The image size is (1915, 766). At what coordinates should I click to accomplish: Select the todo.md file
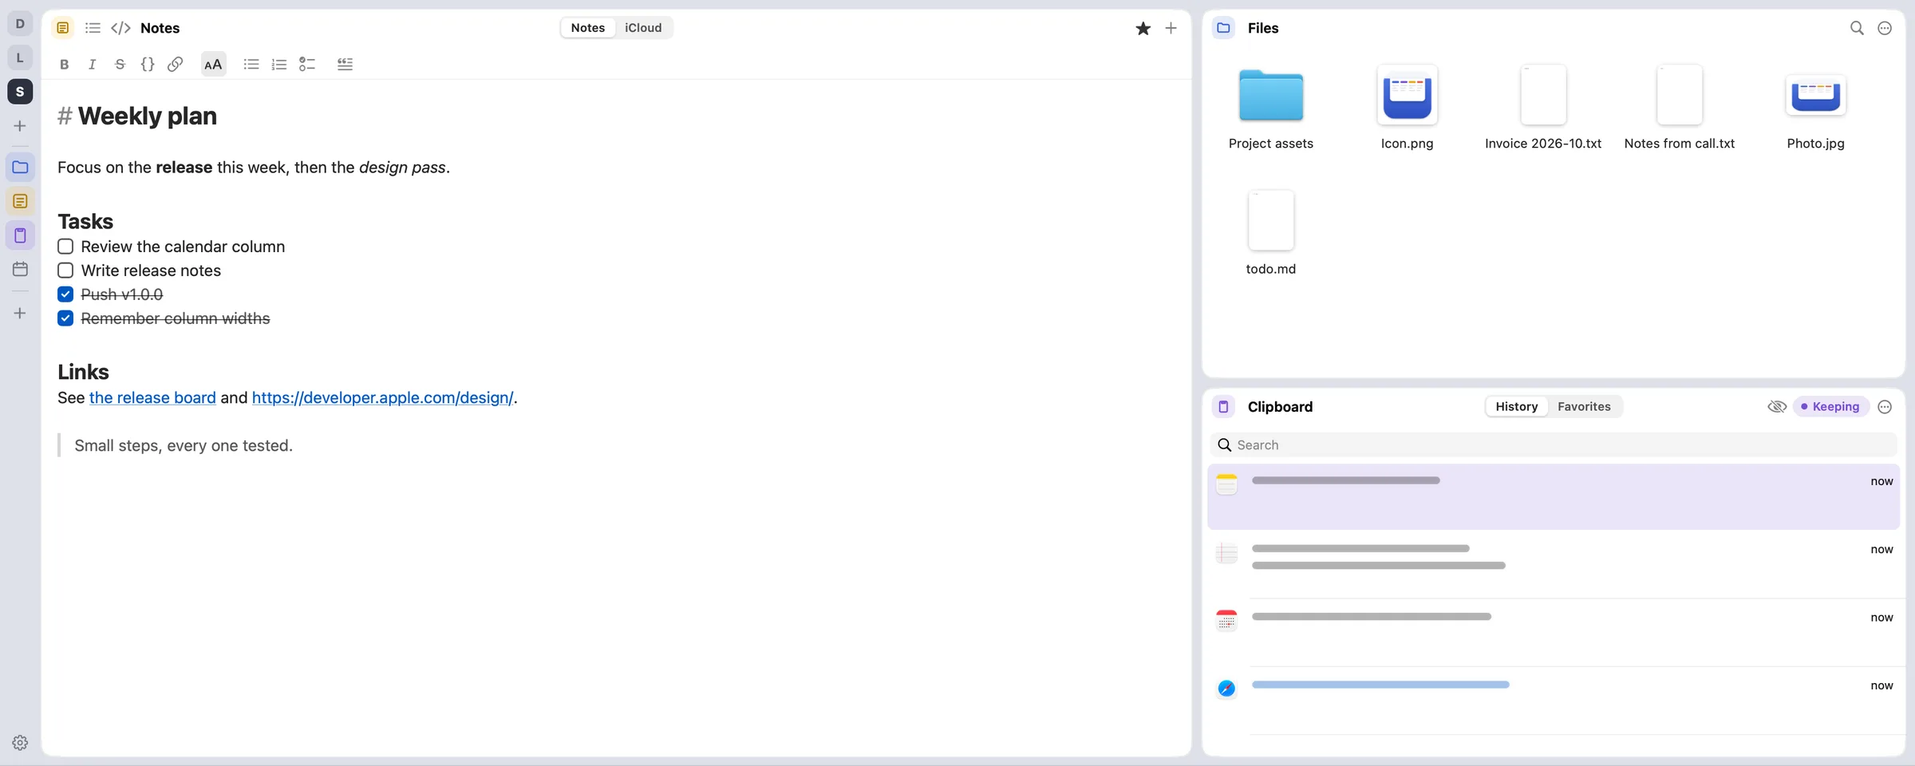1271,233
